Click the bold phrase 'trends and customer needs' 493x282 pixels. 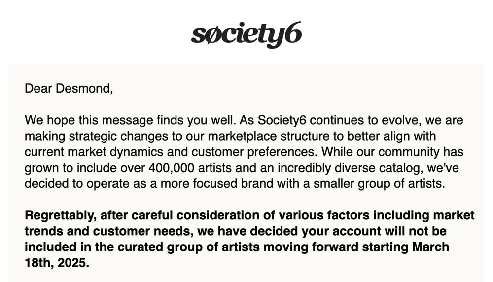click(109, 231)
